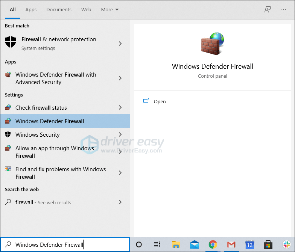The width and height of the screenshot is (295, 252).
Task: Click the search box containing Windows Defender Firewall
Action: point(65,244)
